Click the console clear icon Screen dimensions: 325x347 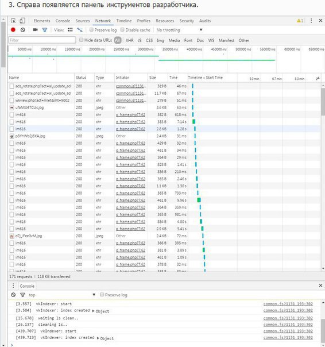[13, 295]
